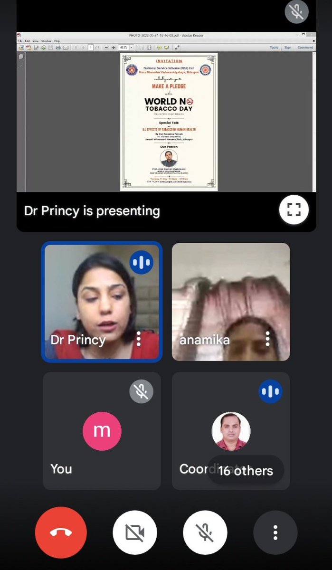This screenshot has width=332, height=570.
Task: Show the 16 others participants
Action: click(x=246, y=471)
